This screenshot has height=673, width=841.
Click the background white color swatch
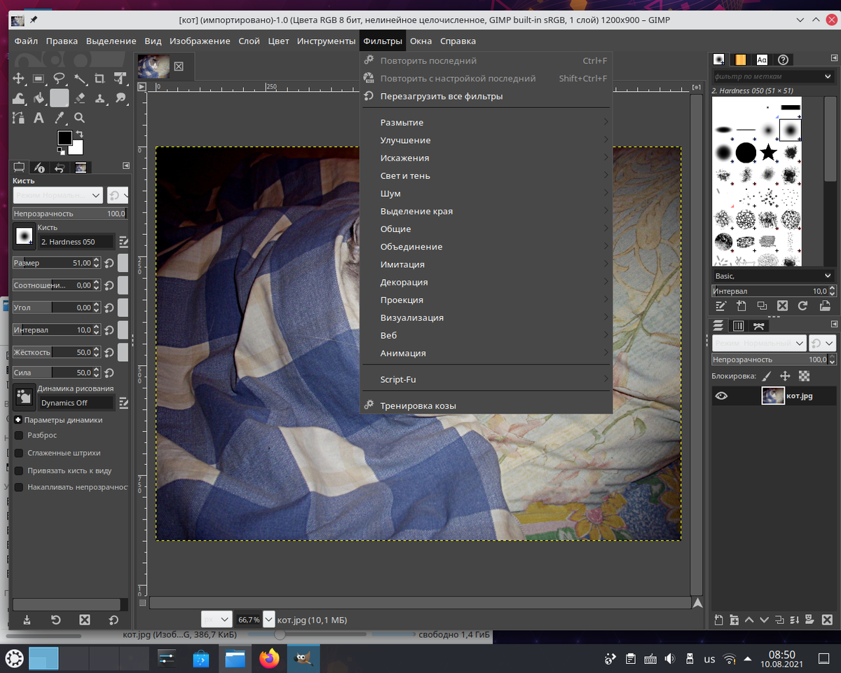point(76,147)
